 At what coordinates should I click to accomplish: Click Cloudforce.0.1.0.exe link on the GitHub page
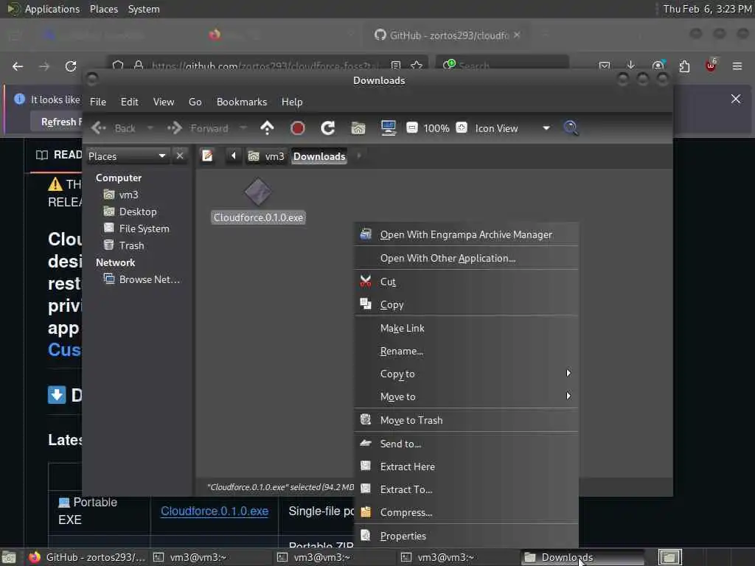[x=215, y=511]
